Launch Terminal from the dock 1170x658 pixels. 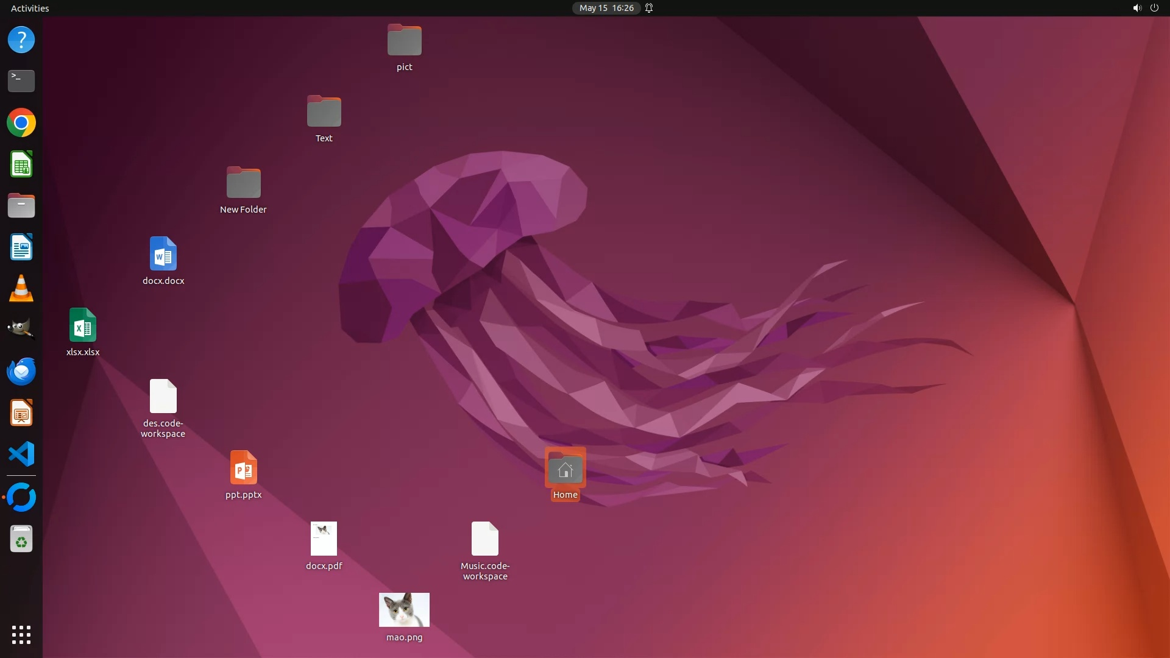pos(21,81)
